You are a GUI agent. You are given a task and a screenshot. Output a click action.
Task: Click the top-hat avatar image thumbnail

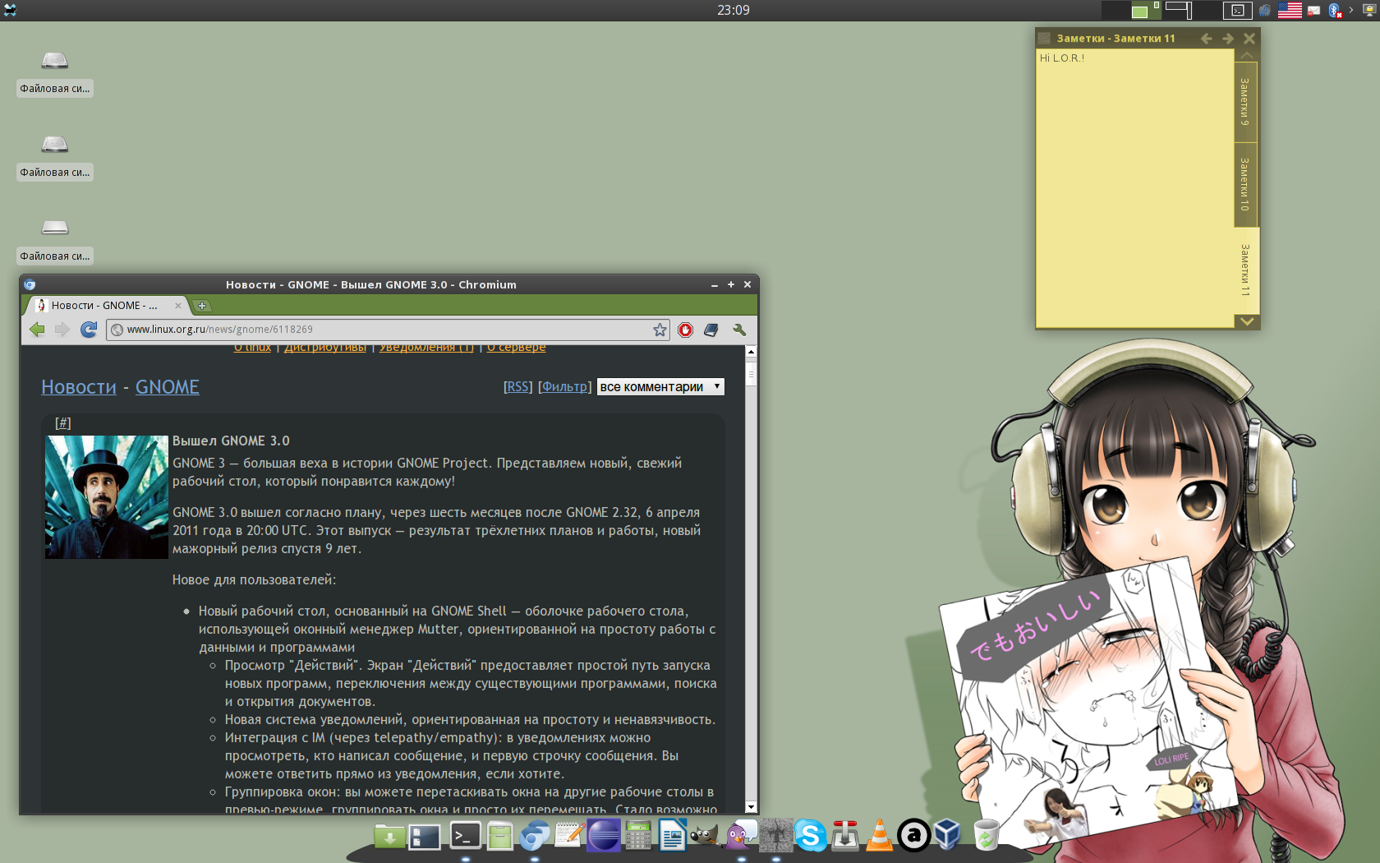[107, 497]
